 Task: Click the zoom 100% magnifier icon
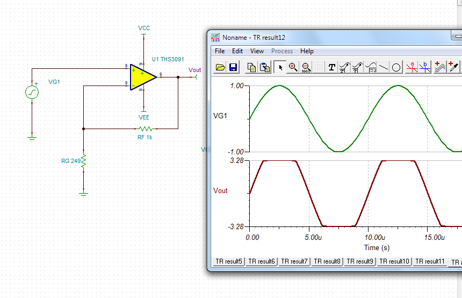(306, 67)
